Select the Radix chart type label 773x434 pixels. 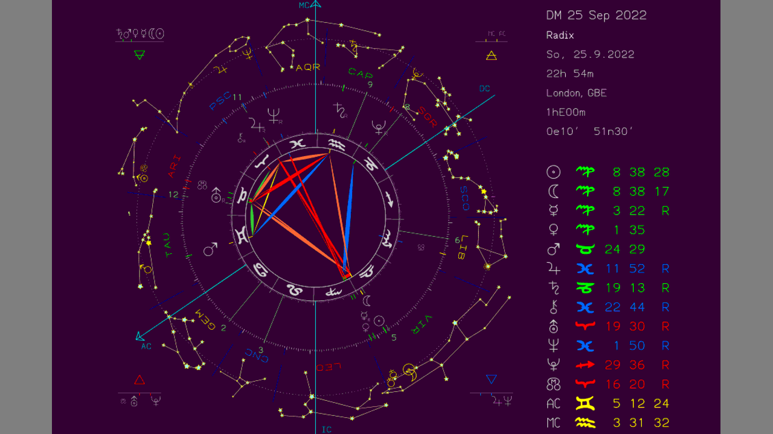(x=560, y=35)
